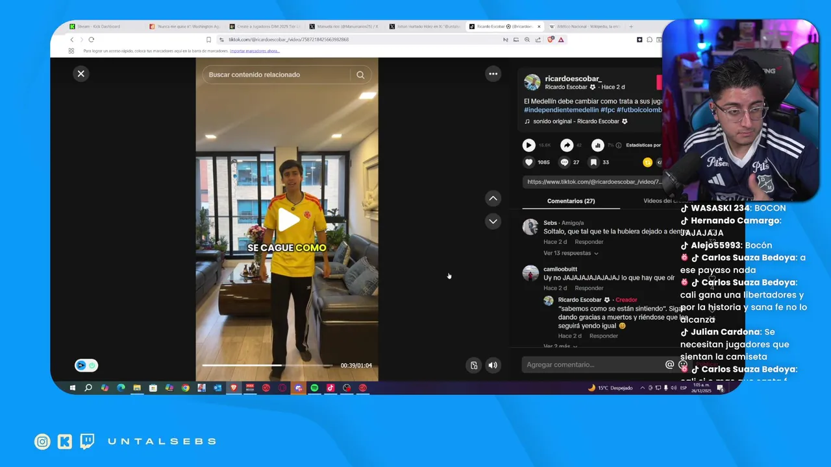Viewport: 831px width, 467px height.
Task: Click Importar marcadores ahora link
Action: click(254, 51)
